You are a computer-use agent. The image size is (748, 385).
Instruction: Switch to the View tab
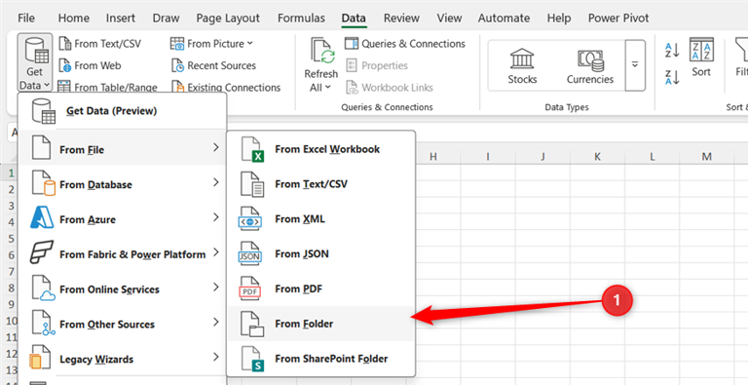[x=449, y=19]
